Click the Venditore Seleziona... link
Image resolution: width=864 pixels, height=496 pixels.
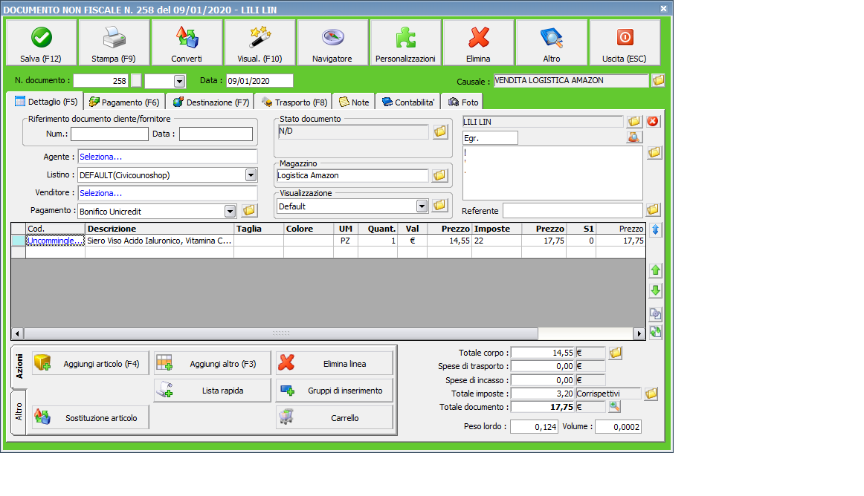pyautogui.click(x=101, y=193)
